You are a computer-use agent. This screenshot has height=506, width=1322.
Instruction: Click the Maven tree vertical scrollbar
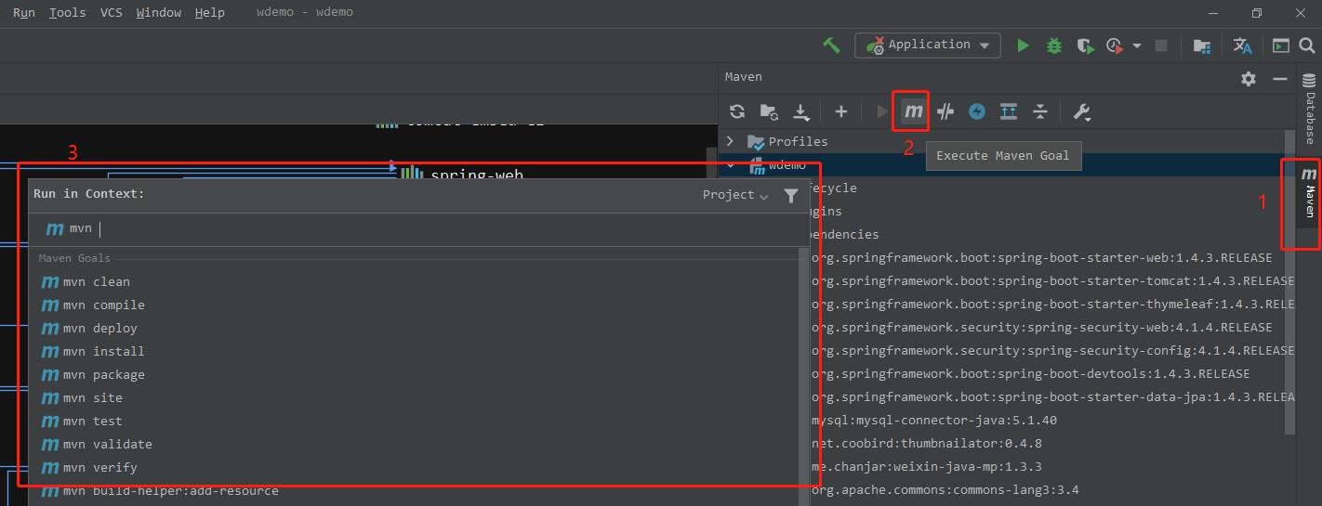point(1289,281)
